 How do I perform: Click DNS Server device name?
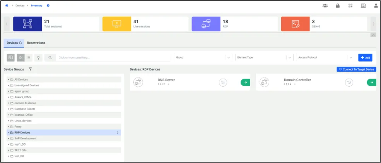166,80
